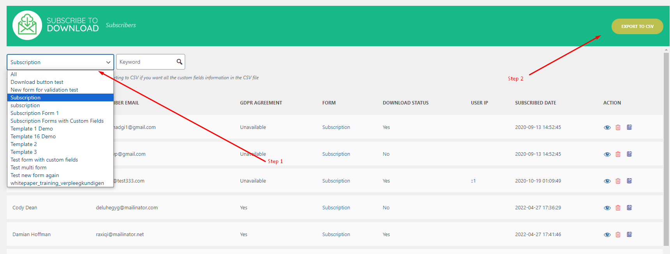The width and height of the screenshot is (670, 254).
Task: Choose Test form with custom fields
Action: point(60,160)
